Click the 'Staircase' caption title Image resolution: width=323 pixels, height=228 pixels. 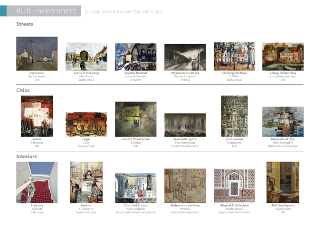click(37, 205)
